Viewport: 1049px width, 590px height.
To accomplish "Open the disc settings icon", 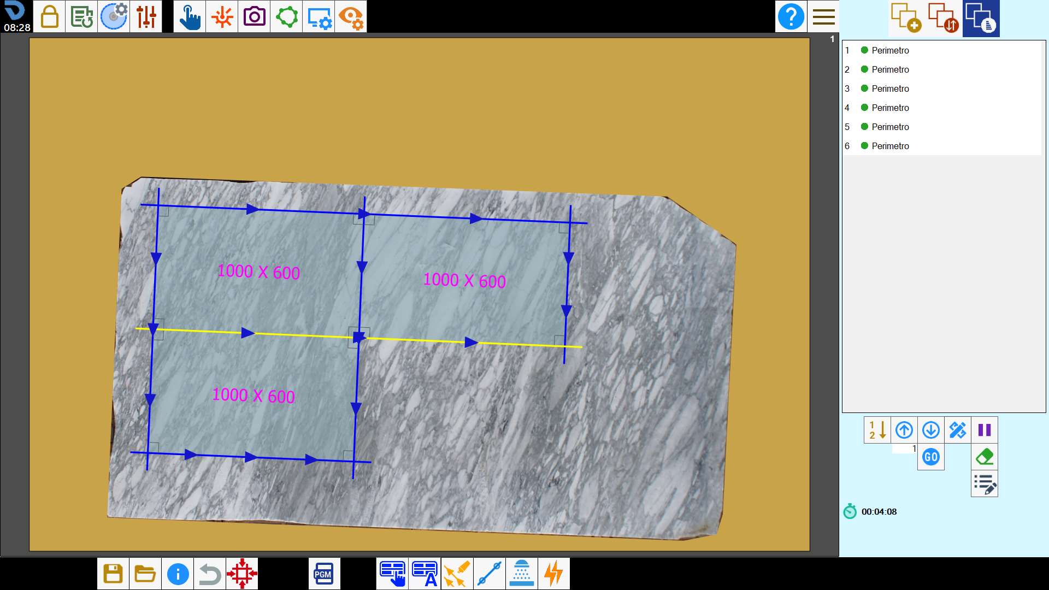I will tap(114, 16).
